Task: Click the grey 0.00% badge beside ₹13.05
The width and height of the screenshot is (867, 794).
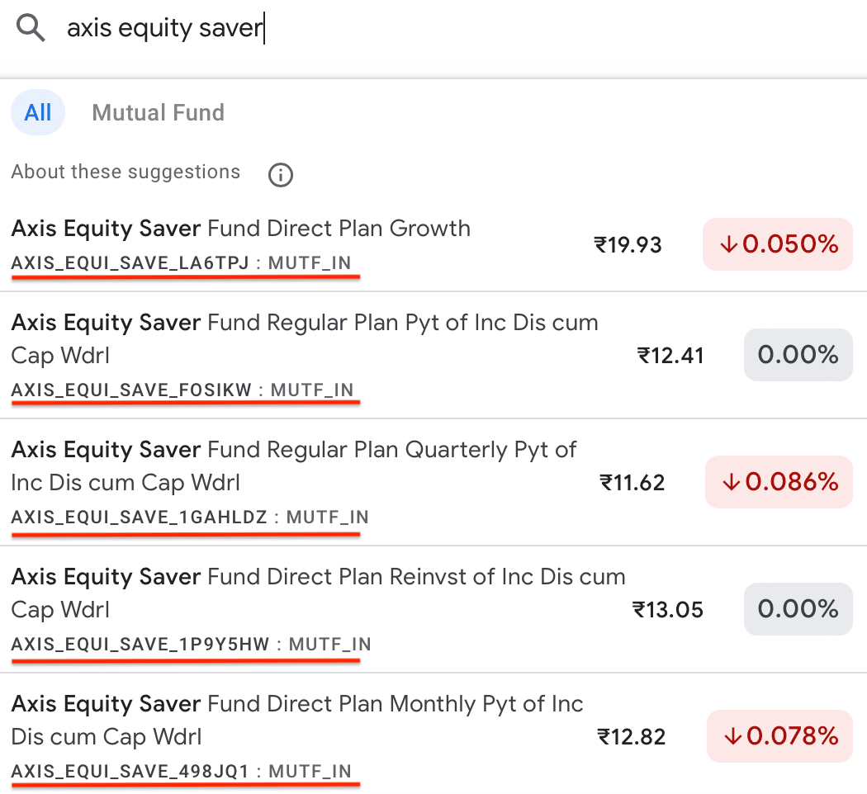Action: pos(798,609)
